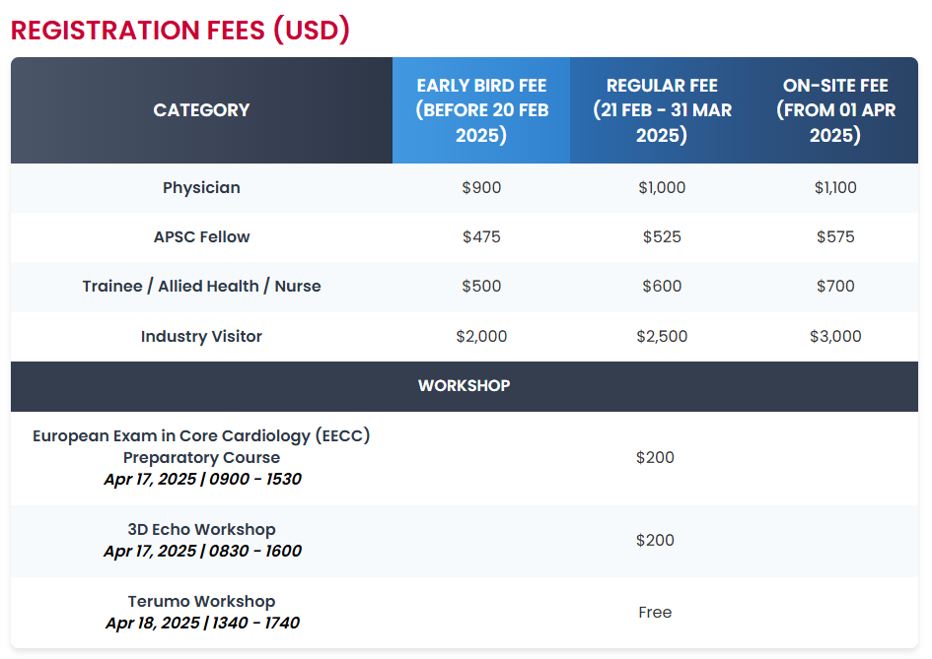This screenshot has width=932, height=659.
Task: Select the APSC Fellow row label
Action: 201,236
